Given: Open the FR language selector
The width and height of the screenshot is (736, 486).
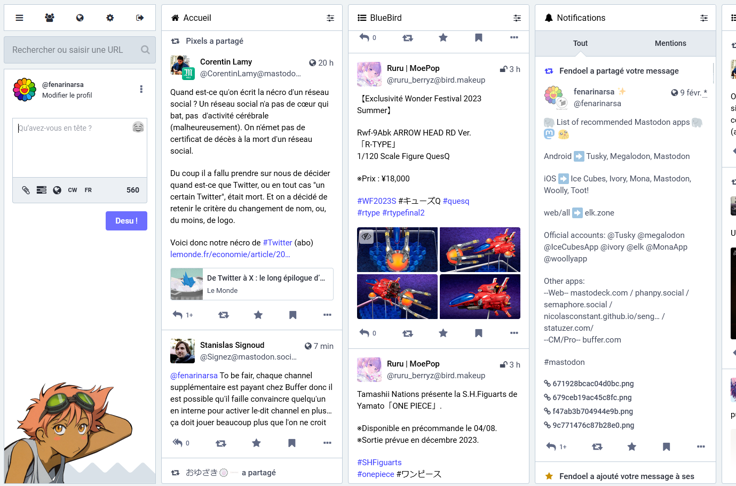Looking at the screenshot, I should click(x=88, y=190).
